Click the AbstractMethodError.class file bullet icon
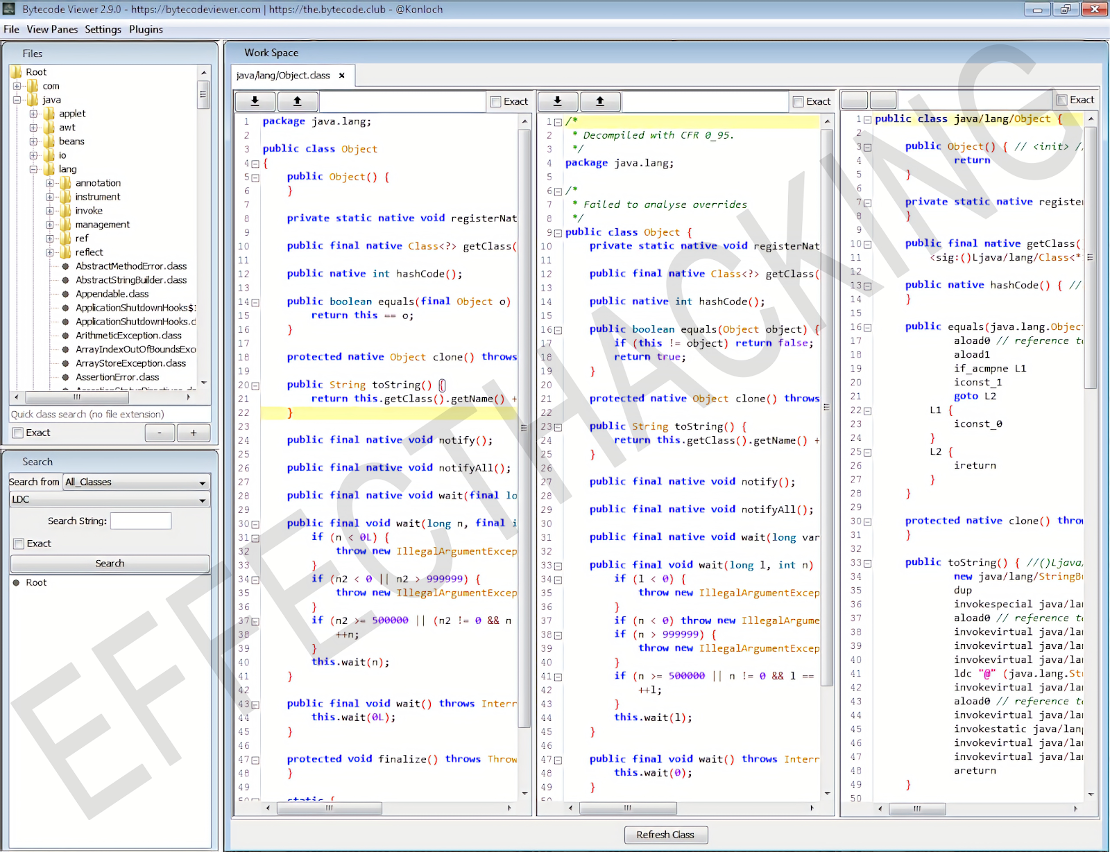 (65, 266)
